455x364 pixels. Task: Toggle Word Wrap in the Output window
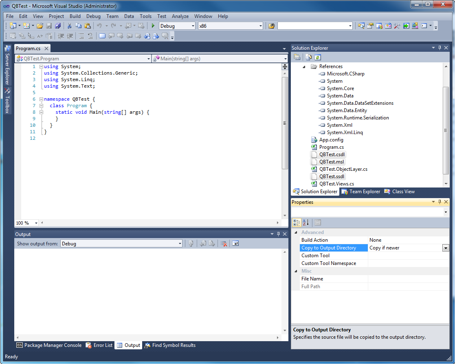[235, 244]
